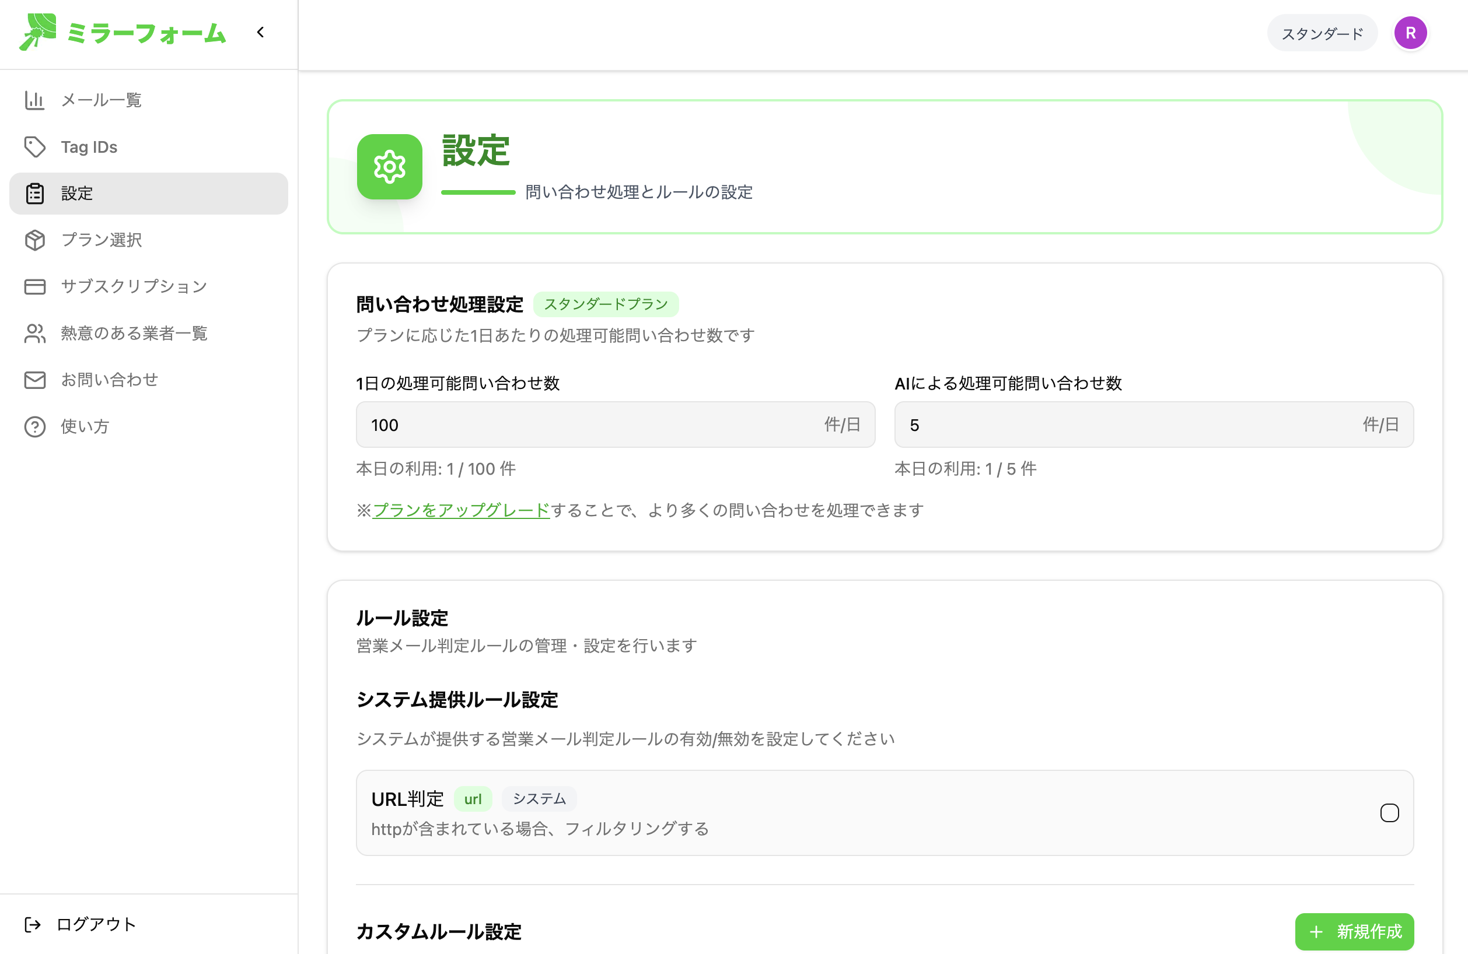Viewport: 1468px width, 954px height.
Task: Enable the URL判定 rule checkbox
Action: point(1389,813)
